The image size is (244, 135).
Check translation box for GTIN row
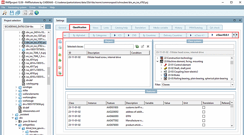(204, 116)
